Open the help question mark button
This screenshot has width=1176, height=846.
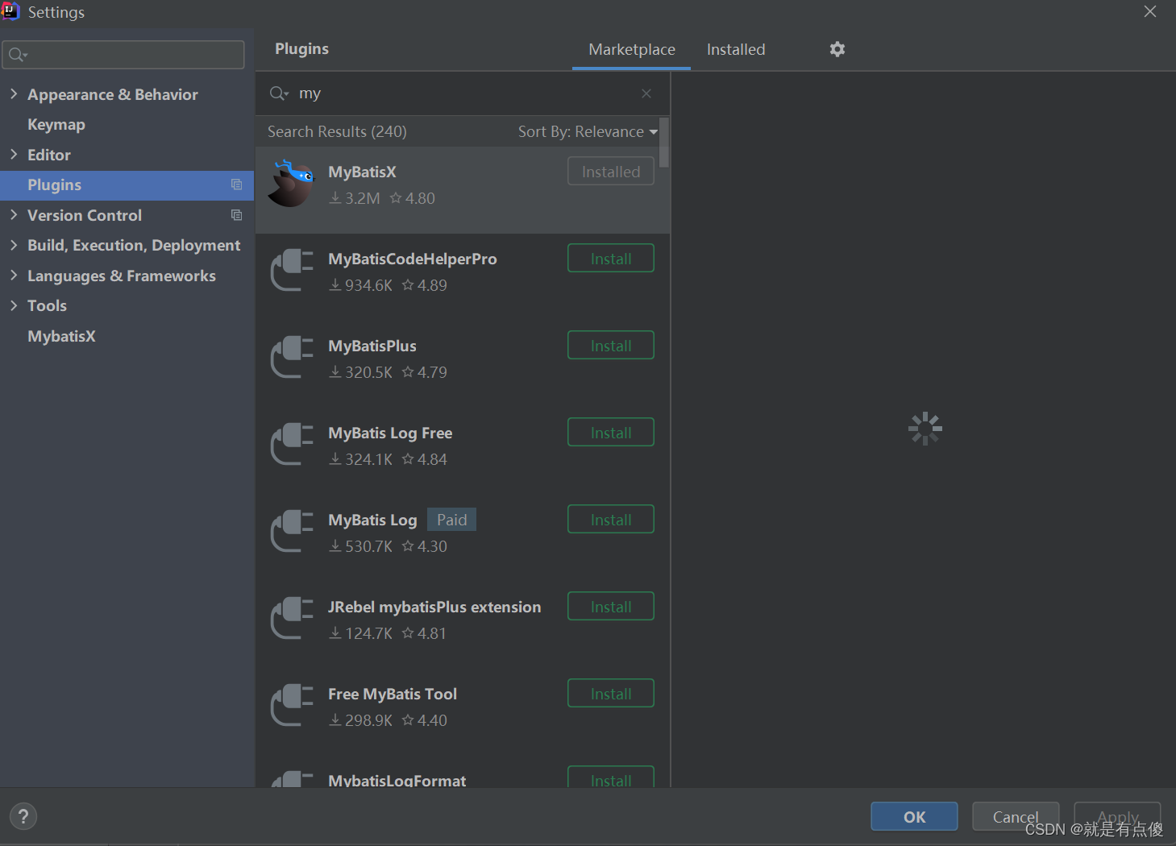pyautogui.click(x=23, y=816)
